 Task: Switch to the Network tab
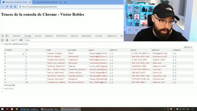point(49,36)
